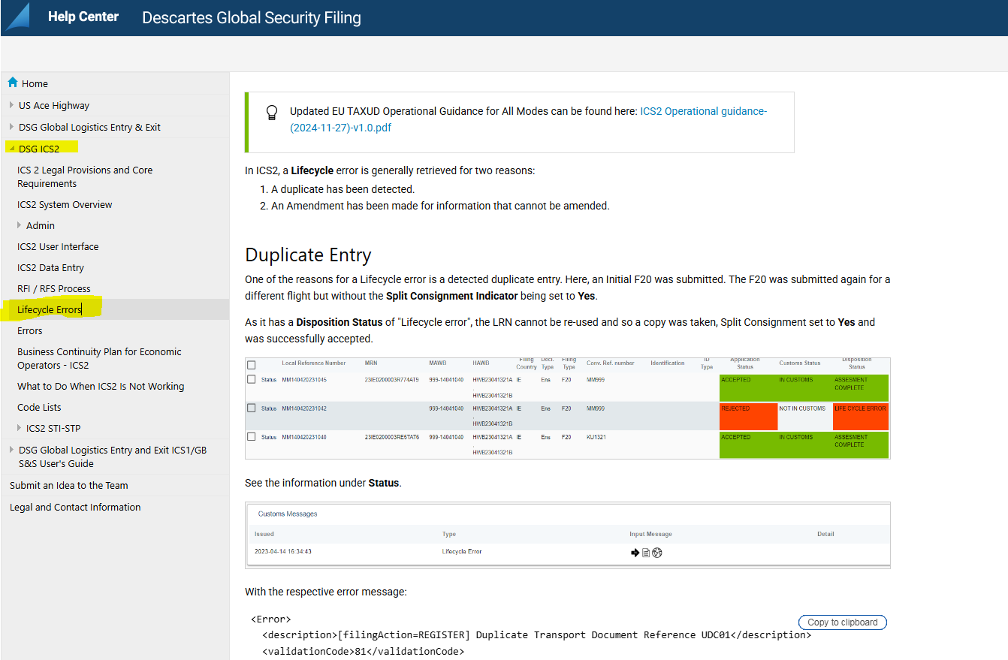Click the Copy to clipboard button
Screen dimensions: 1008x660
[x=843, y=622]
